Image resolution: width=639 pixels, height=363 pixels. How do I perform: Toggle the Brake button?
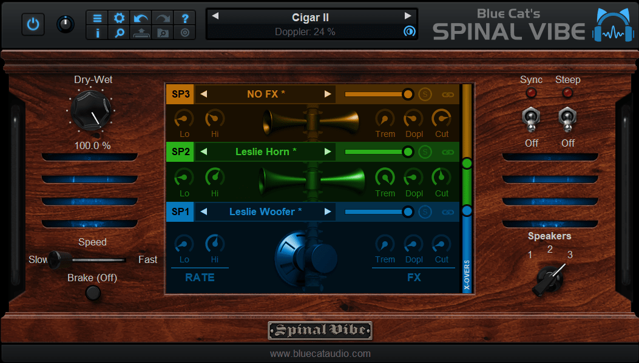click(92, 293)
